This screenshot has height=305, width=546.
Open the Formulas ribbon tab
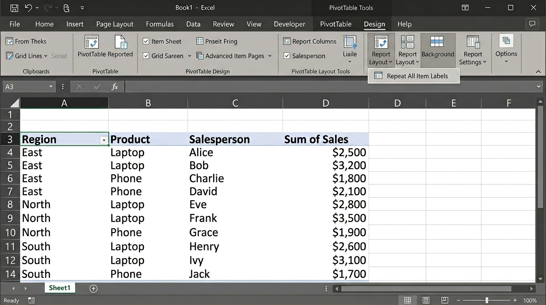(160, 24)
